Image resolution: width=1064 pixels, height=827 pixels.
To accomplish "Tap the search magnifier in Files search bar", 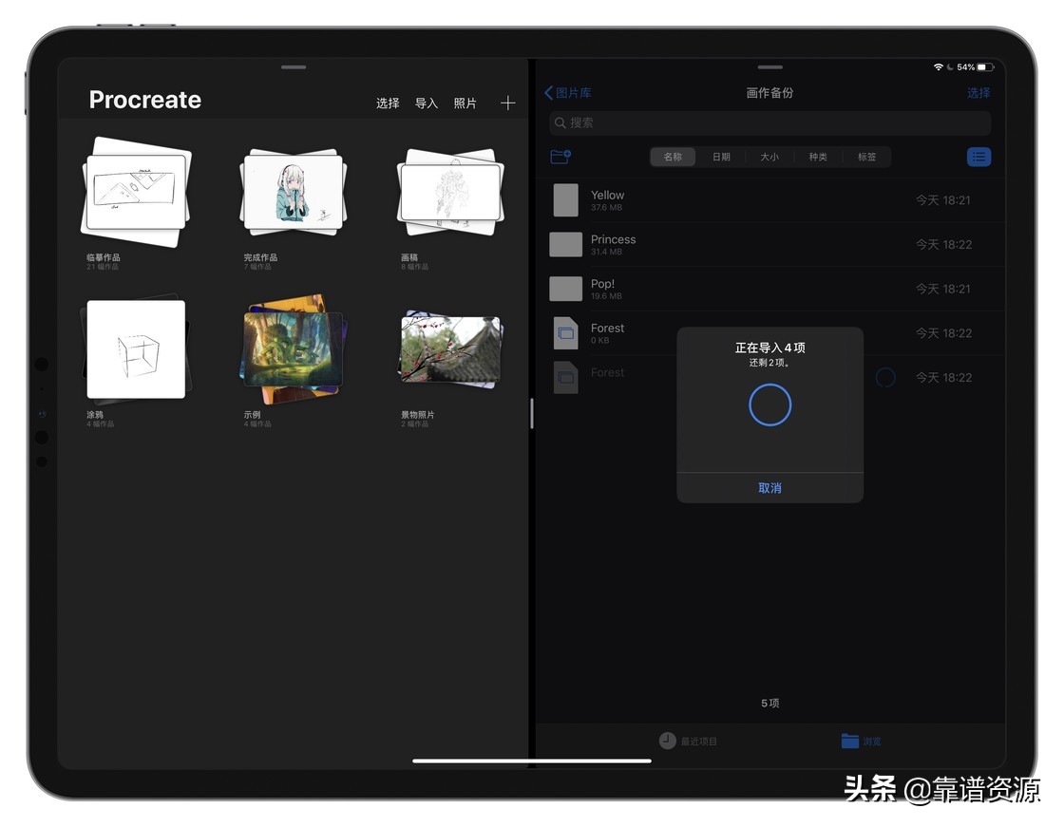I will [560, 123].
